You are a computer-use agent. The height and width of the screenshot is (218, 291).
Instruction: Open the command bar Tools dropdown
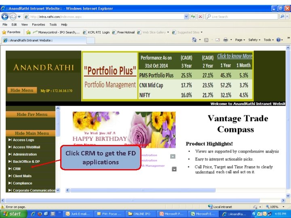click(268, 40)
